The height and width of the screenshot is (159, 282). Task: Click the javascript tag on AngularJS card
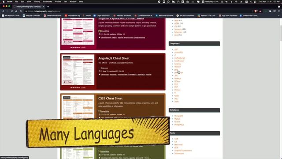(105, 75)
